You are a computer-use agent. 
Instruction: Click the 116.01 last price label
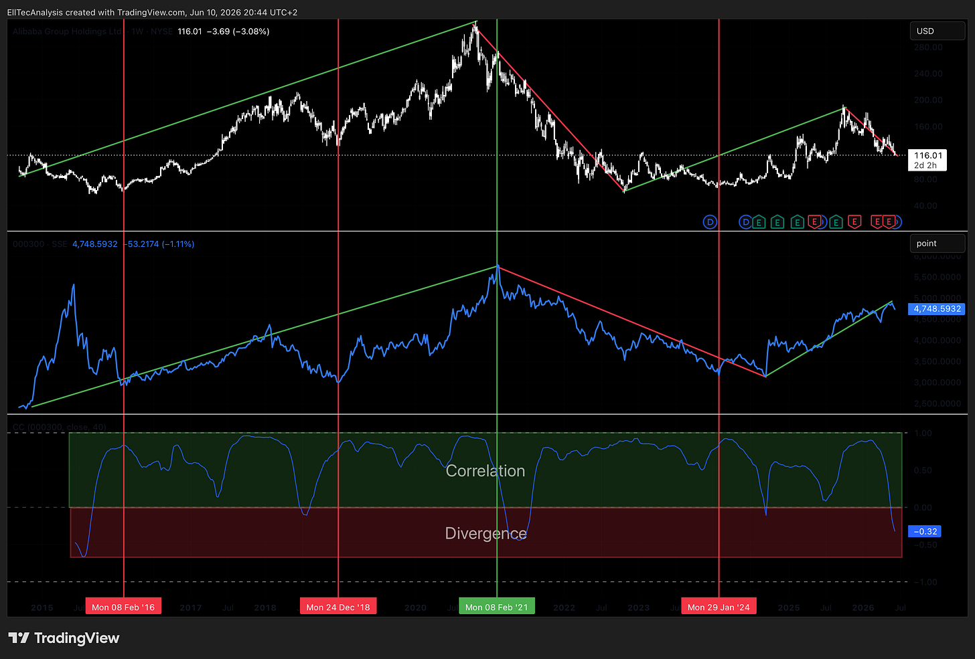point(927,155)
